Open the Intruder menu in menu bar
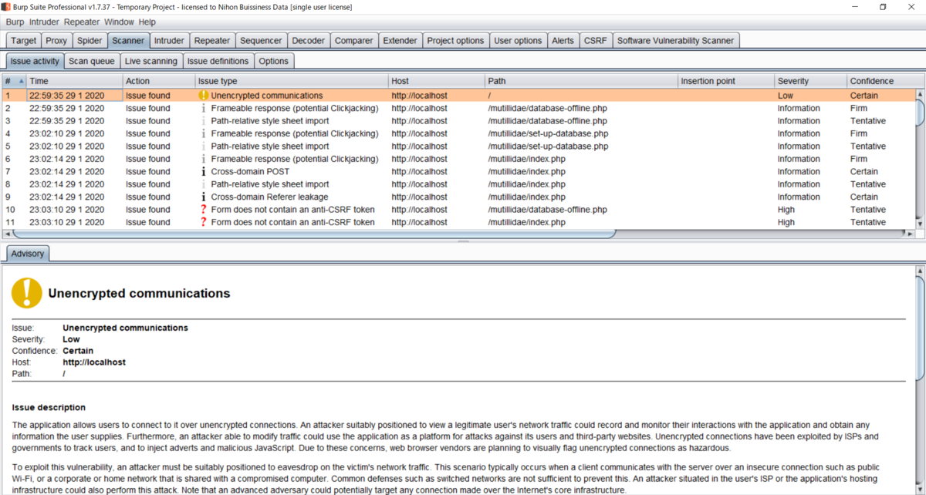The image size is (926, 495). click(44, 22)
